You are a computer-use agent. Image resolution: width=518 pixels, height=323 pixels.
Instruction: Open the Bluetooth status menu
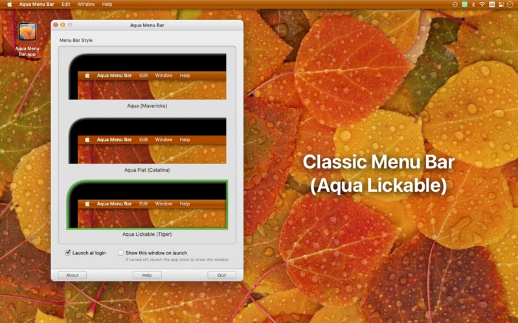tap(473, 5)
